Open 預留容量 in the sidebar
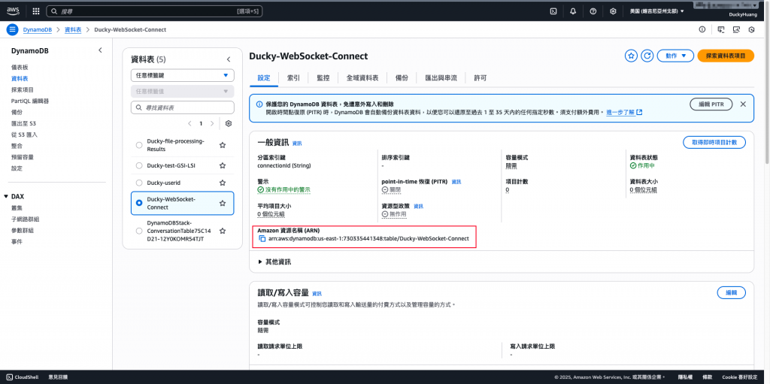 click(x=23, y=157)
